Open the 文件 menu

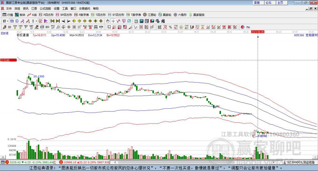[9, 8]
